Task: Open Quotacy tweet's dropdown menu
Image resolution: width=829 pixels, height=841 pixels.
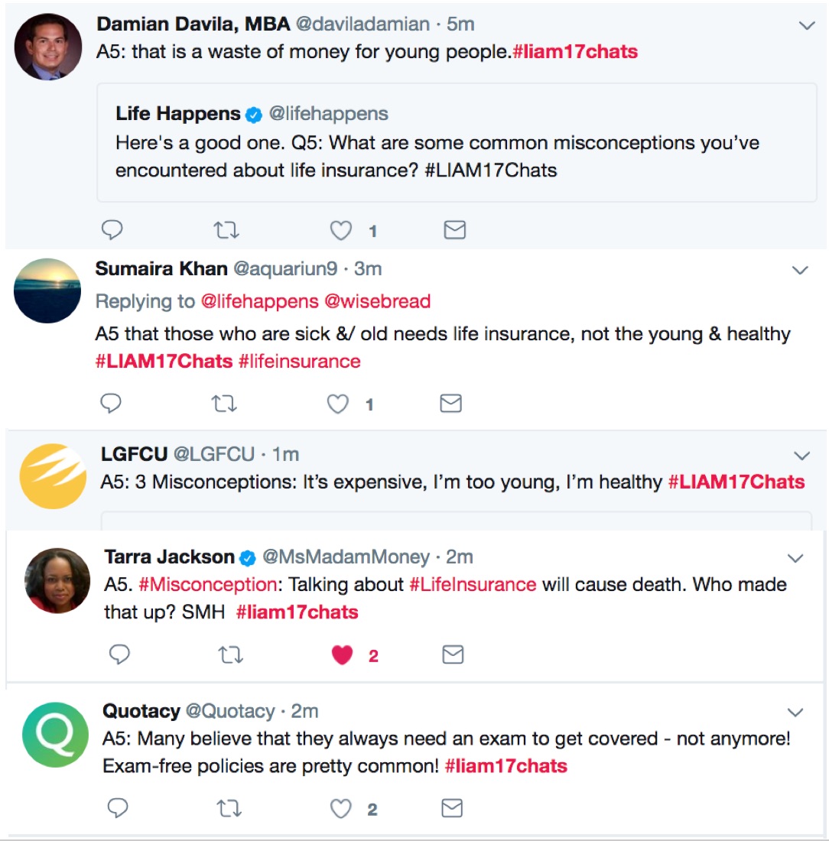Action: (x=795, y=713)
